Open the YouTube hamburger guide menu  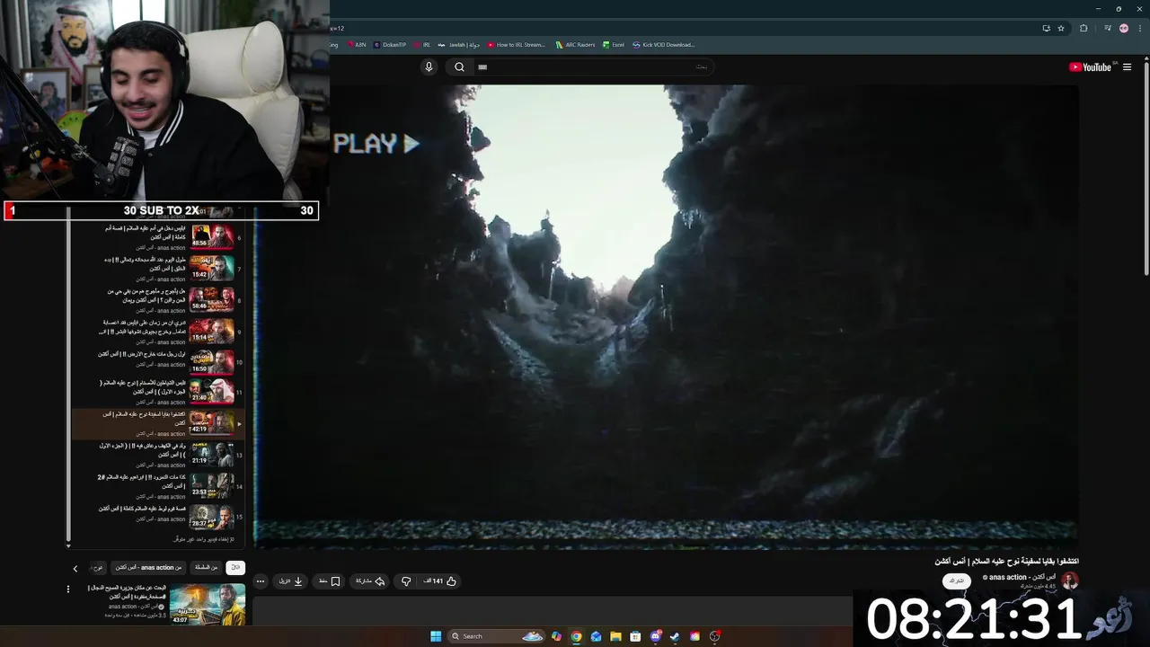pos(1127,67)
